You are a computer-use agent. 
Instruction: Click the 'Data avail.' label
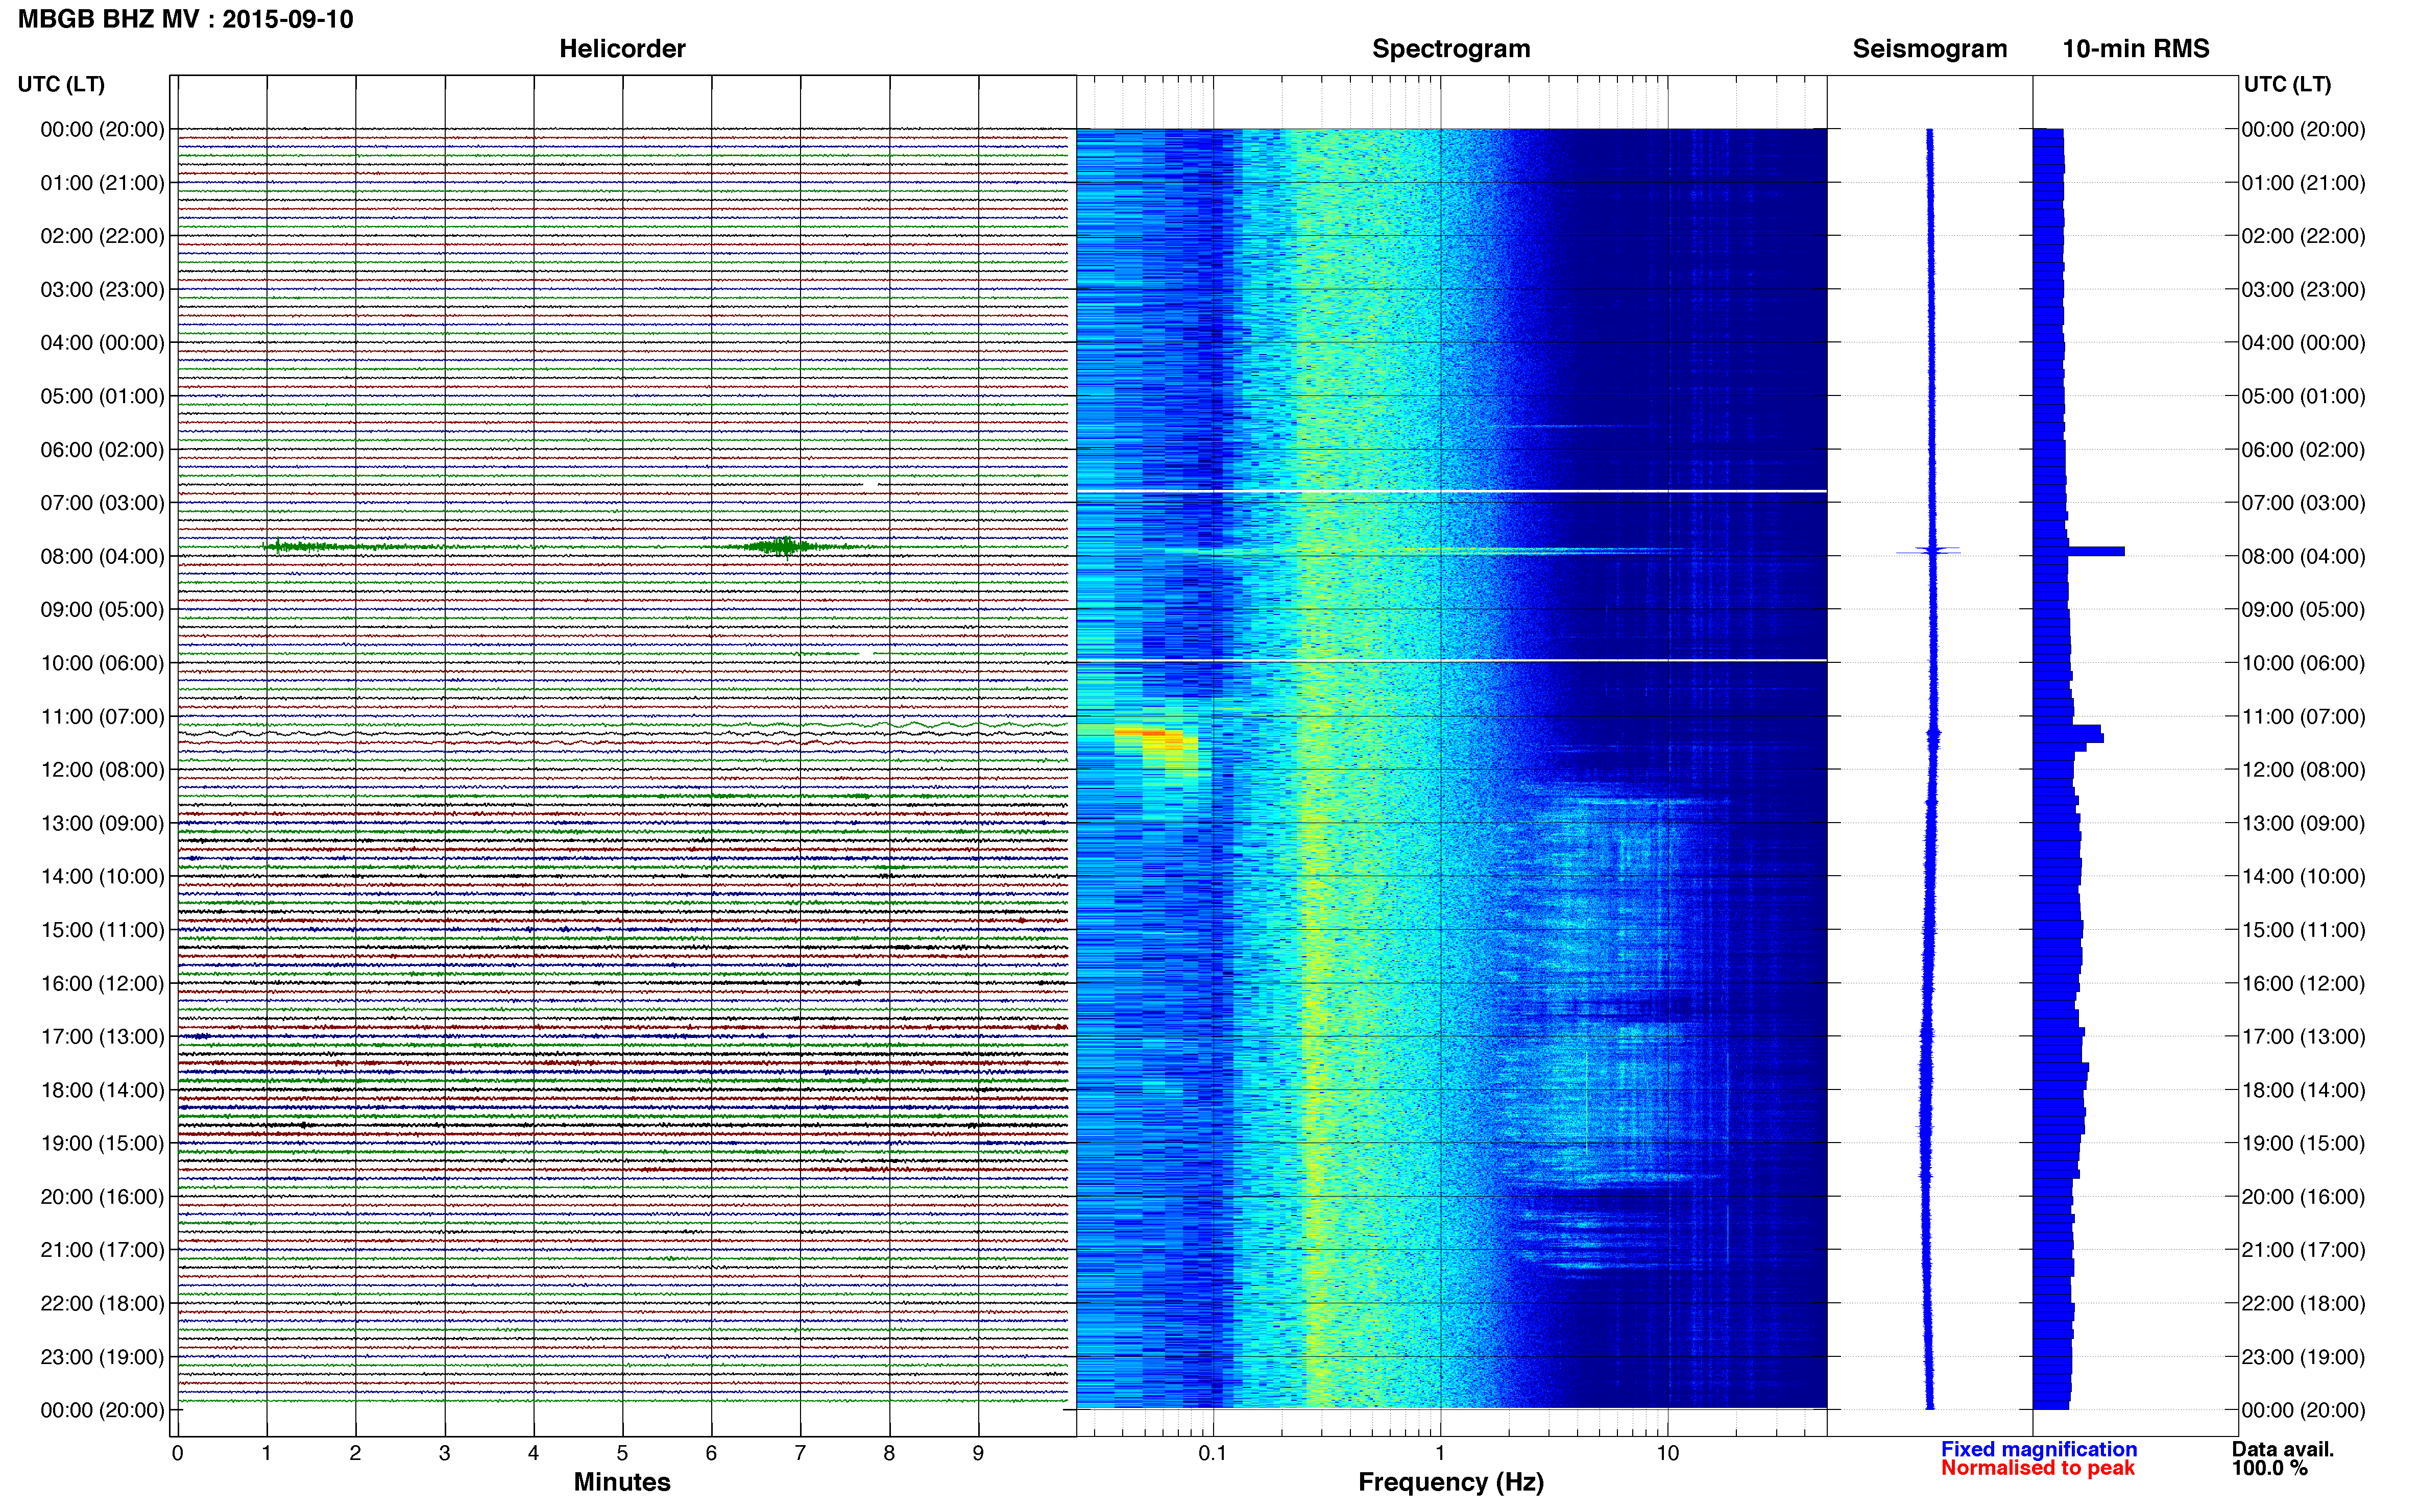(x=2283, y=1449)
